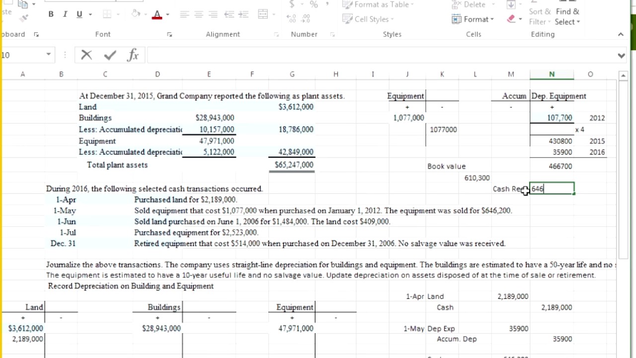Toggle bold formatting

(51, 14)
